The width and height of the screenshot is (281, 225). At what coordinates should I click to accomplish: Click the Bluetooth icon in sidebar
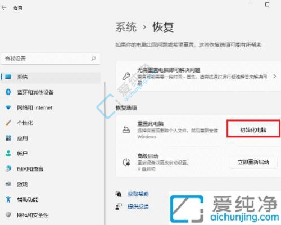click(8, 92)
